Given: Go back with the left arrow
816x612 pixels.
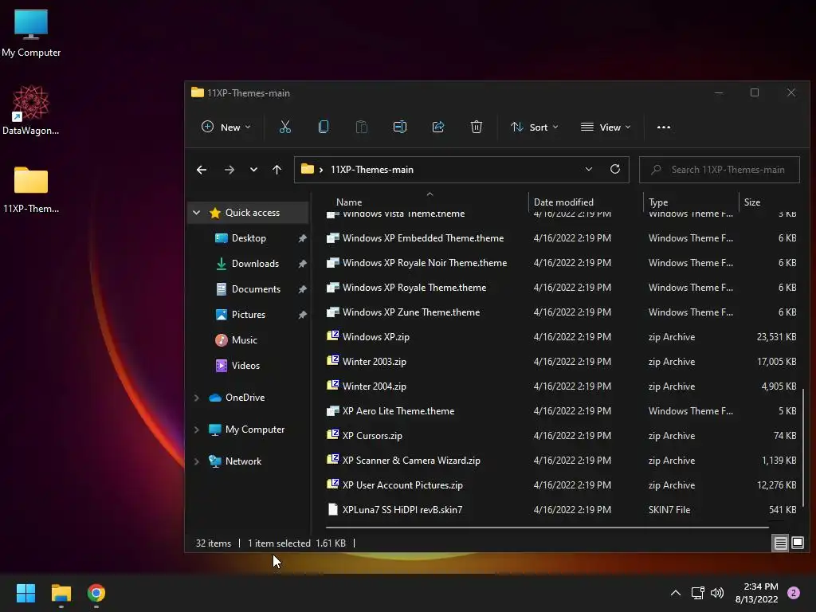Looking at the screenshot, I should 202,170.
